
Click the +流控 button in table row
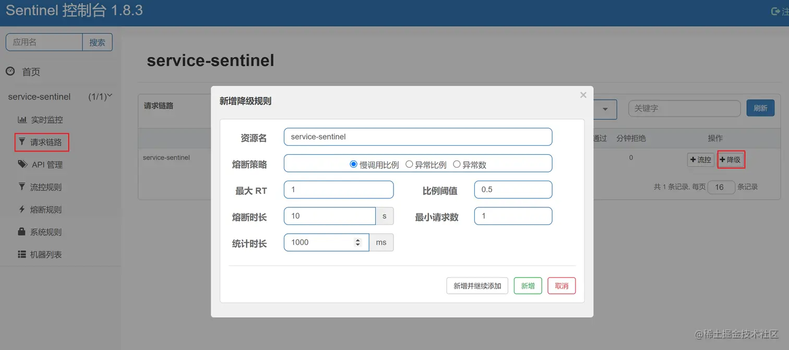pos(700,159)
